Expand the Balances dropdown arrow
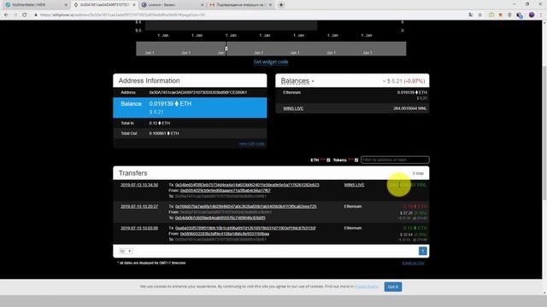The height and width of the screenshot is (307, 547). click(x=313, y=81)
